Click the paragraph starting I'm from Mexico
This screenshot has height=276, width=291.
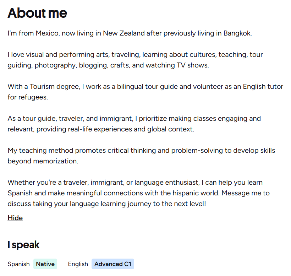(130, 33)
